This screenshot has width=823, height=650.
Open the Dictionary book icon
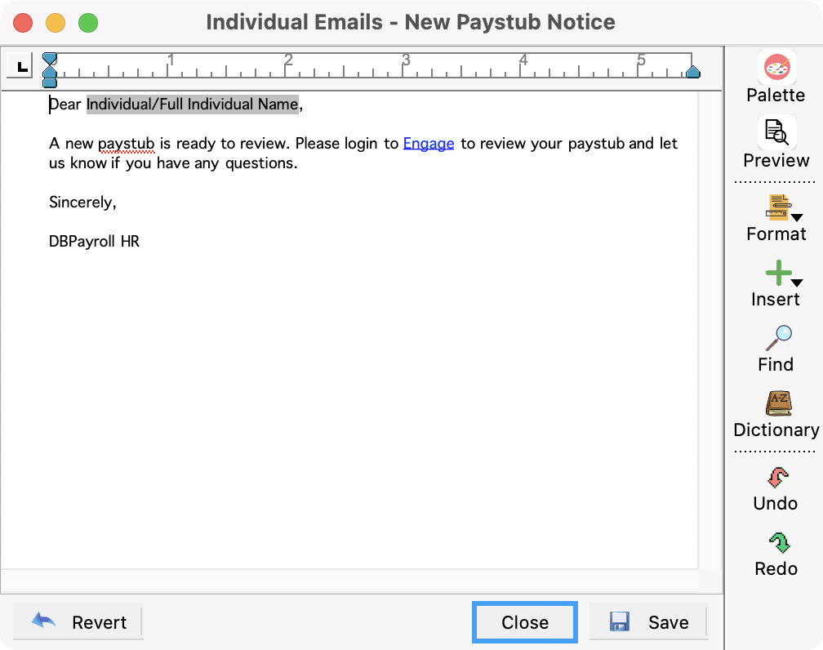[776, 403]
